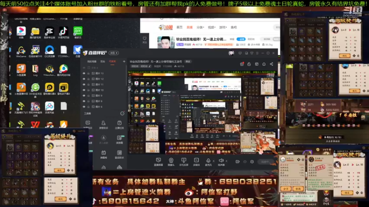Expand the 视频 dropdown on Douyu webpage

(x=211, y=28)
